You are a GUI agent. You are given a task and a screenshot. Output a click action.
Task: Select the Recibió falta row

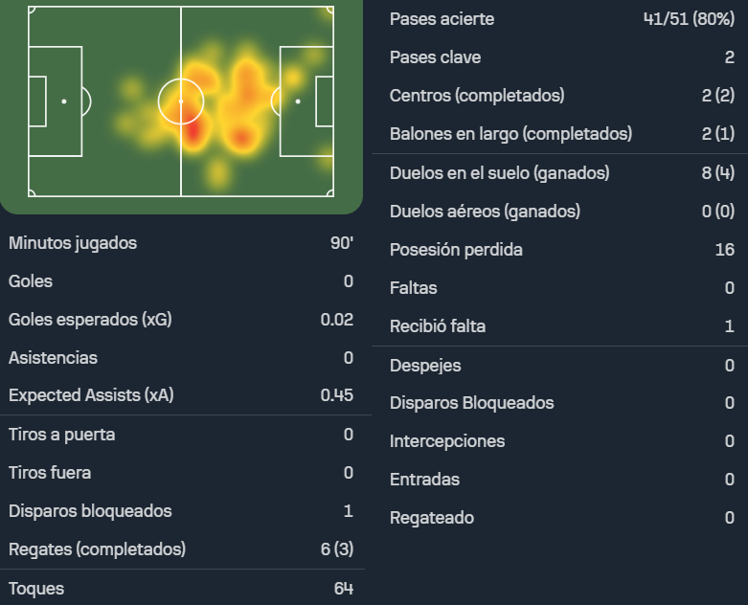[x=561, y=326]
